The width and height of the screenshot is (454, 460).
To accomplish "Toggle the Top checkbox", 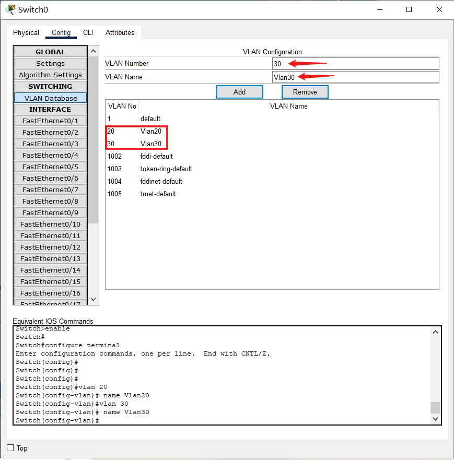I will click(10, 447).
